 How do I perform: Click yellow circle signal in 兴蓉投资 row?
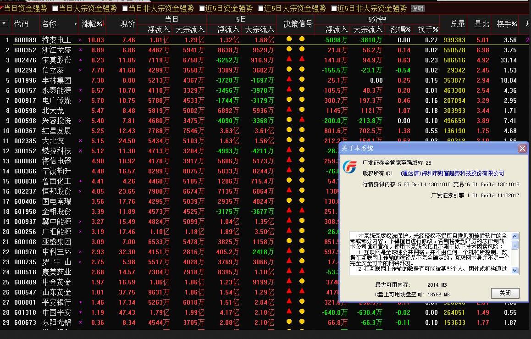(x=289, y=120)
